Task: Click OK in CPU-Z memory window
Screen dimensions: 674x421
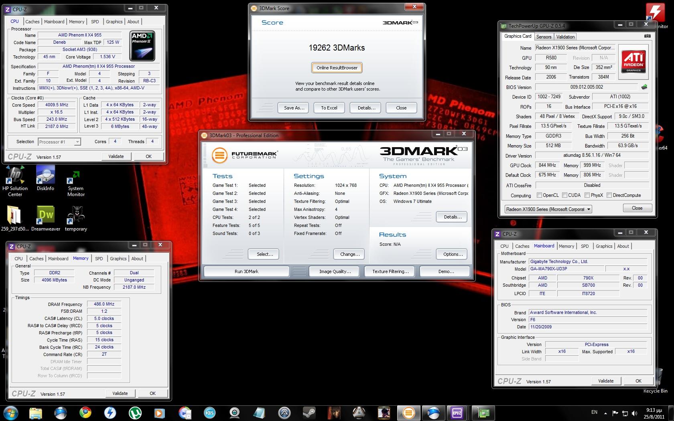Action: [152, 393]
